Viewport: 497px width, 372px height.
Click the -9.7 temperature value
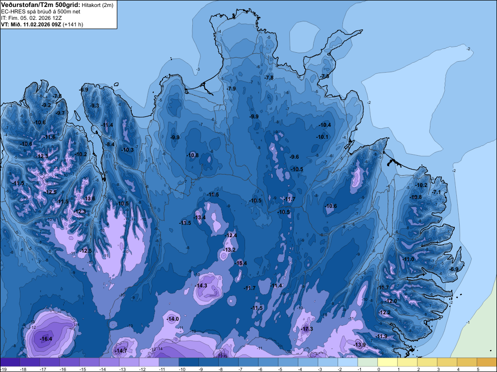(x=60, y=113)
